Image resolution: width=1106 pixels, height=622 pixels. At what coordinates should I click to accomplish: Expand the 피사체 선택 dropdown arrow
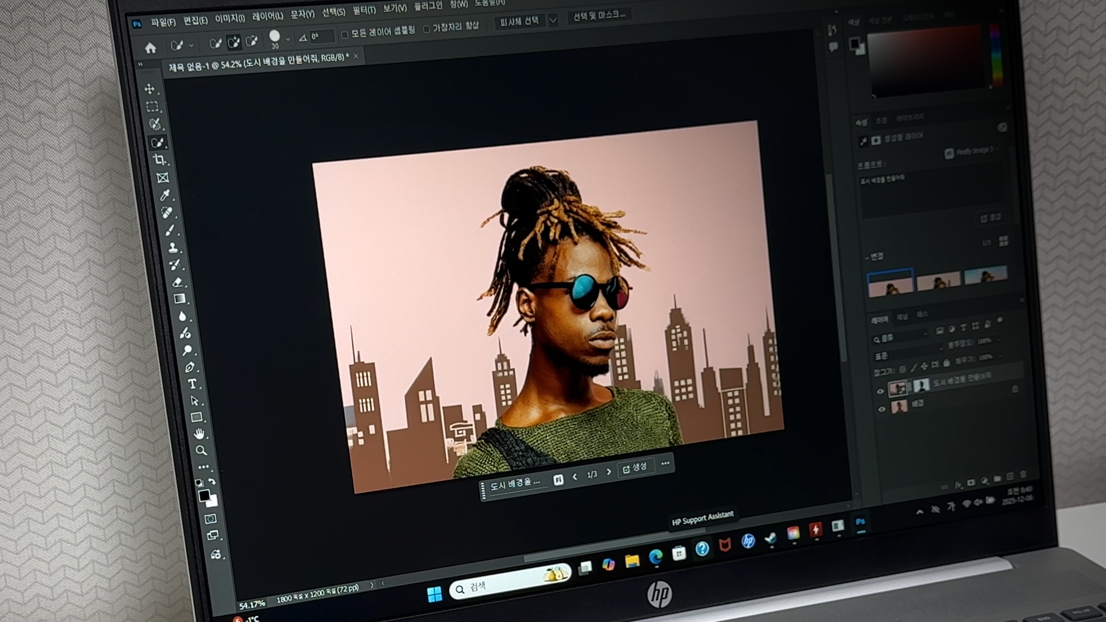tap(553, 20)
